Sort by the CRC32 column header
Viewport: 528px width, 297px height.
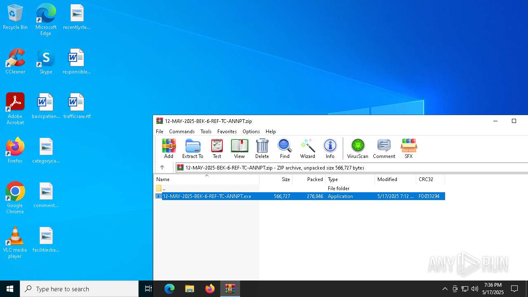(x=431, y=179)
